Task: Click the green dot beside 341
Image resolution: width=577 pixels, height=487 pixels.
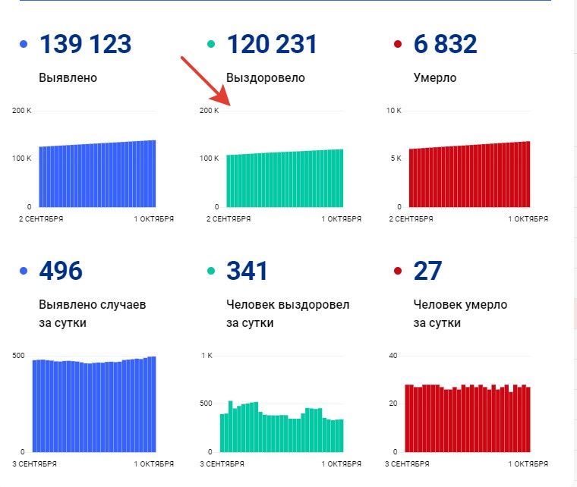Action: (x=212, y=272)
